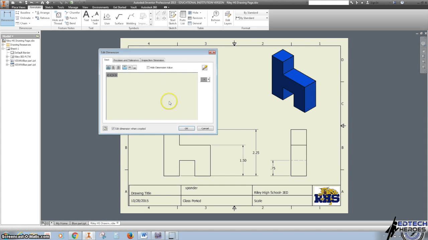This screenshot has width=428, height=240.
Task: Open the Place Views ribbon tab
Action: pyautogui.click(x=18, y=7)
